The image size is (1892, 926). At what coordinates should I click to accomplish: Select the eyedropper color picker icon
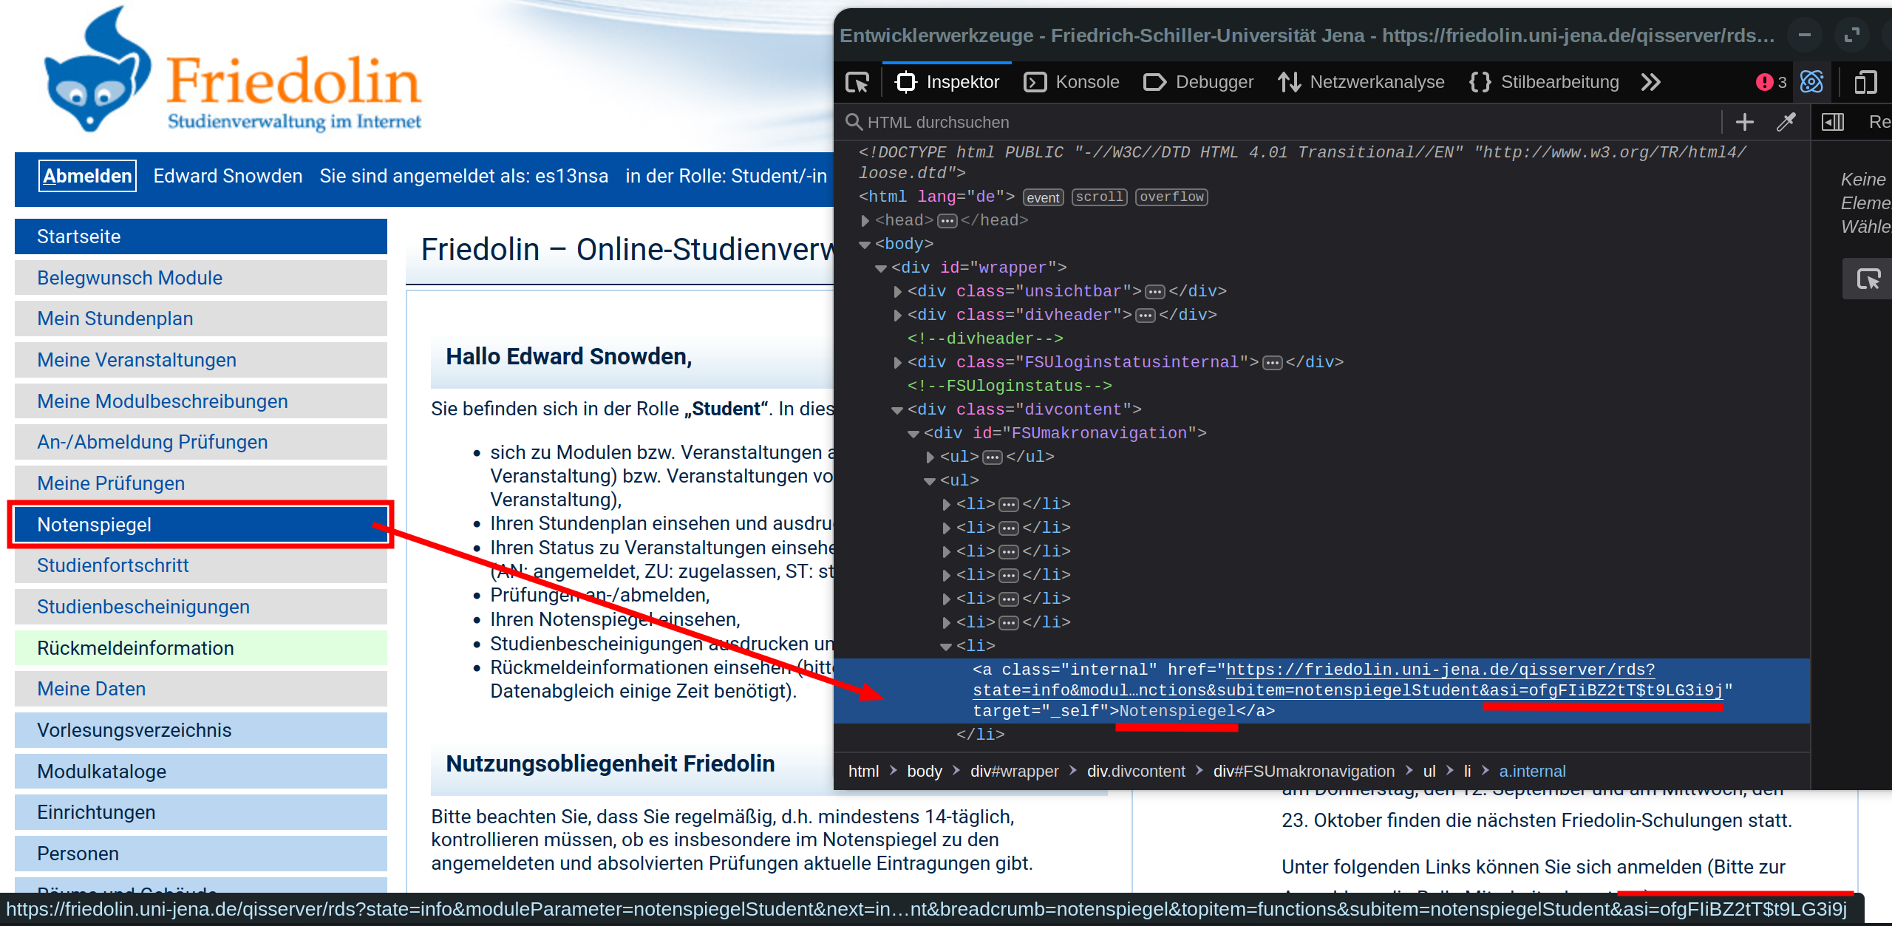pos(1786,122)
